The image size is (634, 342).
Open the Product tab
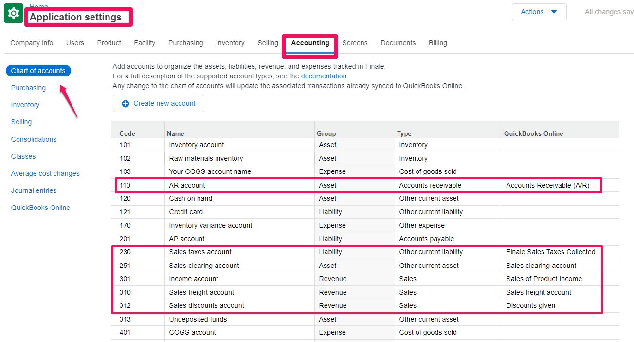coord(109,43)
